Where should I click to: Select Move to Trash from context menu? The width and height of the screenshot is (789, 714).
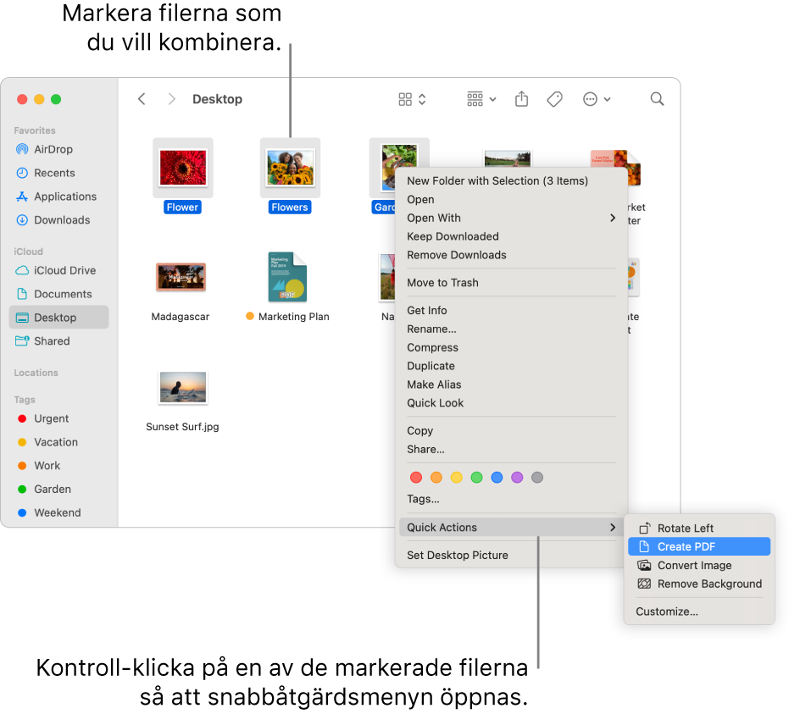click(442, 283)
